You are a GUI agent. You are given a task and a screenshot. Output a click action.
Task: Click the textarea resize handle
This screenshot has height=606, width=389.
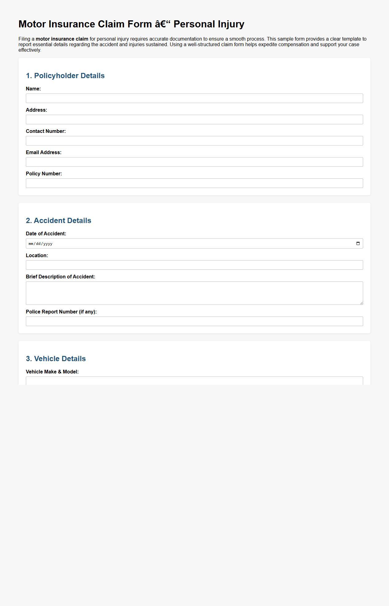[x=361, y=303]
